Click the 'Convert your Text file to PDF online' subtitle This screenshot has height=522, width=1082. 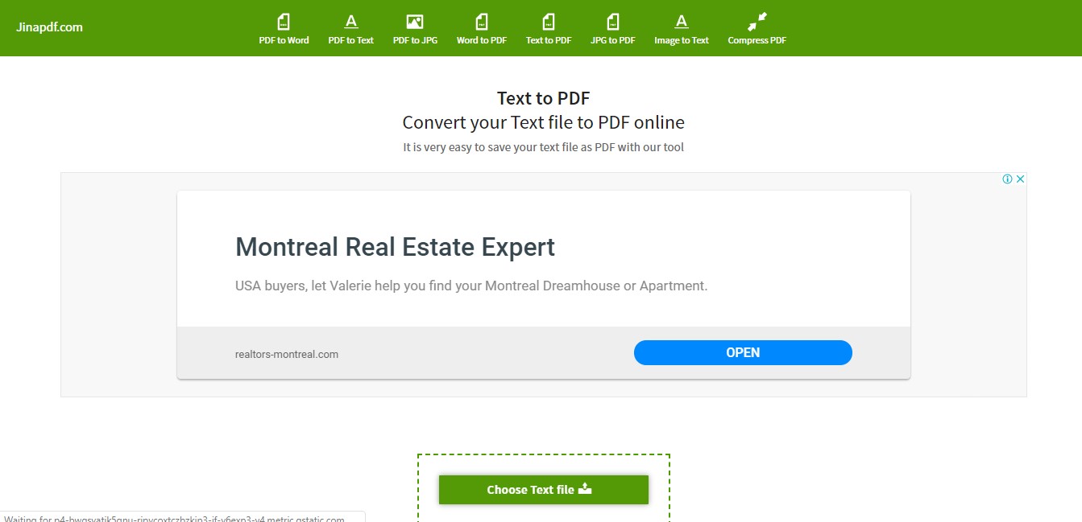[544, 122]
